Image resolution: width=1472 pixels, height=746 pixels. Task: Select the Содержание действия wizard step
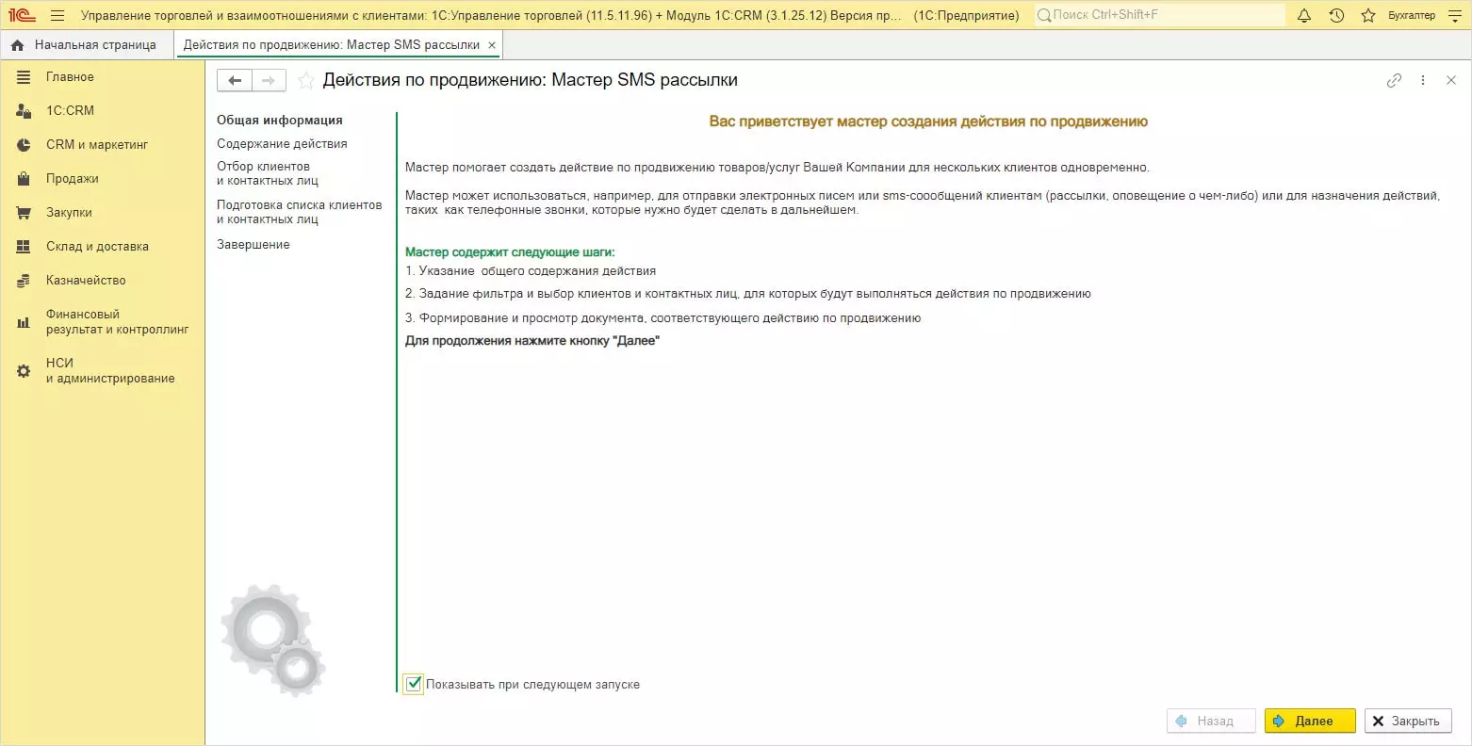click(282, 144)
